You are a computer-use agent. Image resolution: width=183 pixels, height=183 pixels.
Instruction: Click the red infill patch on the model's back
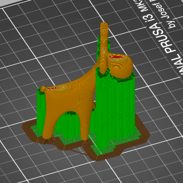click(53, 88)
